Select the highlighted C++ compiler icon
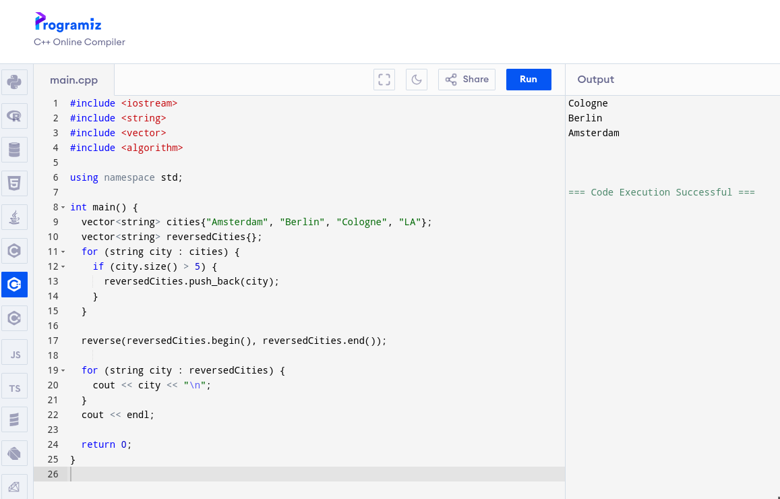Viewport: 780px width, 499px height. [14, 285]
